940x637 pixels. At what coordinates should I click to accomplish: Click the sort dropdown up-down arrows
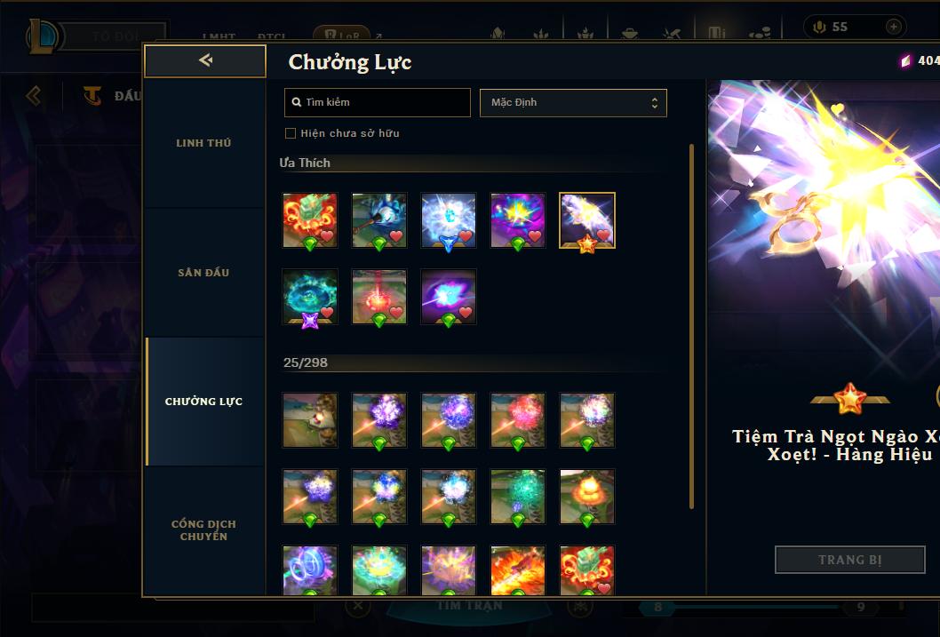click(655, 103)
